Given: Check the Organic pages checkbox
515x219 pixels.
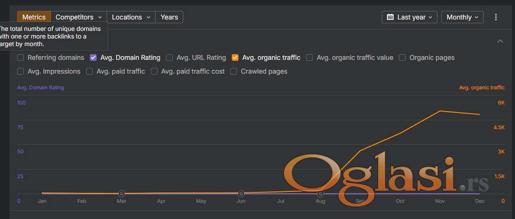Looking at the screenshot, I should (402, 57).
